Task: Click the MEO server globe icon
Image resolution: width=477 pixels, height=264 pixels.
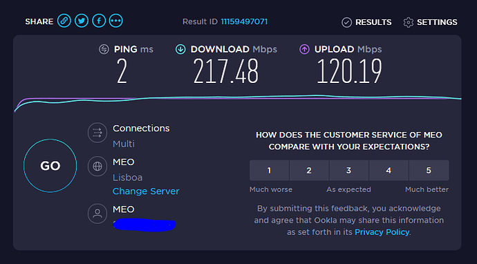Action: [x=97, y=167]
